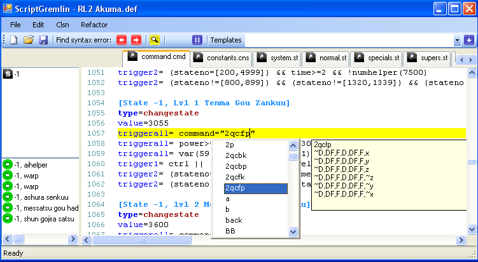
Task: Switch to supers.st tab
Action: 427,58
